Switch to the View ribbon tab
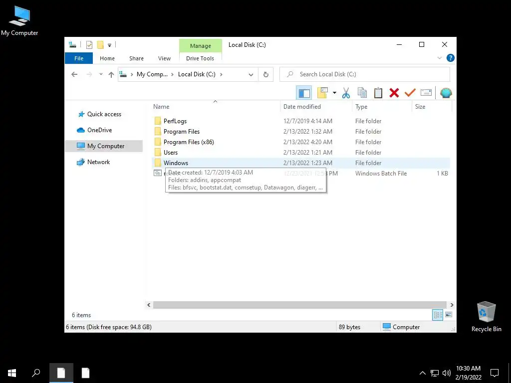511x383 pixels. (164, 58)
